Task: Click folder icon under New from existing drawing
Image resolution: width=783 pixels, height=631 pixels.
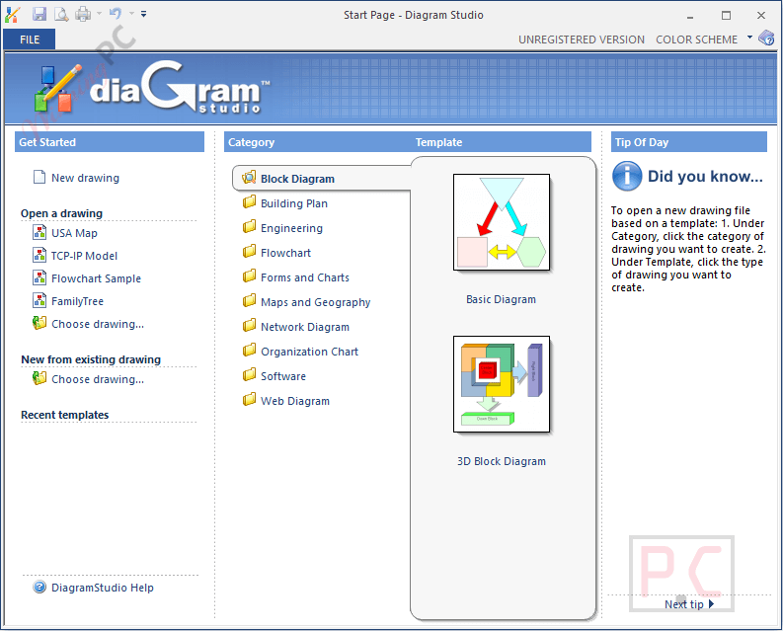Action: click(39, 378)
